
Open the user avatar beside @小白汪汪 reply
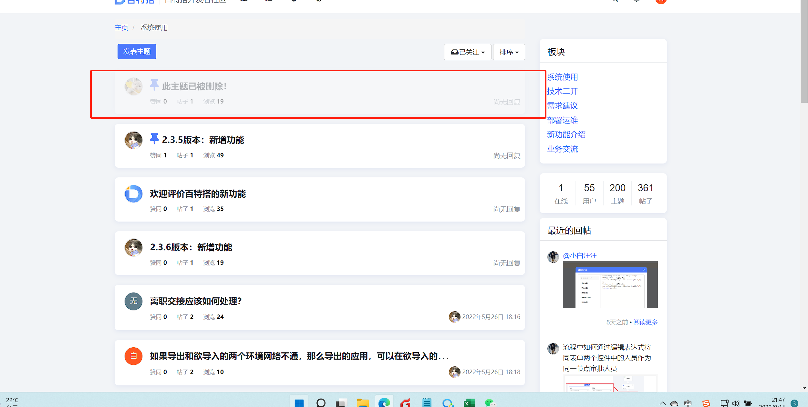[553, 257]
